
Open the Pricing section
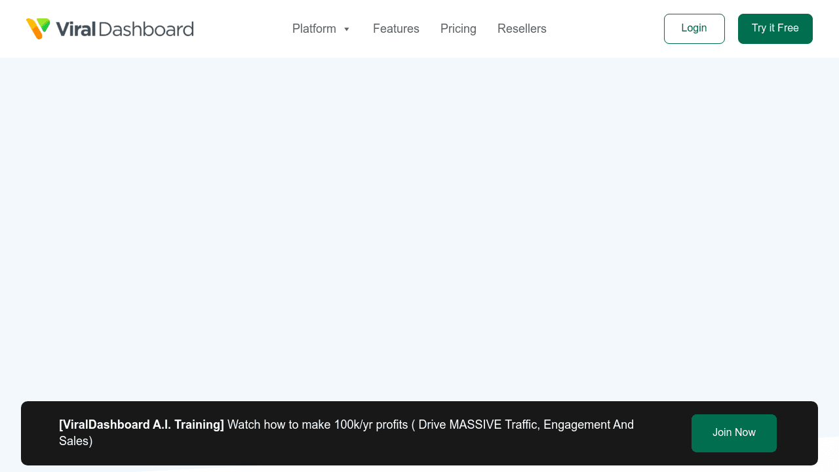tap(458, 29)
